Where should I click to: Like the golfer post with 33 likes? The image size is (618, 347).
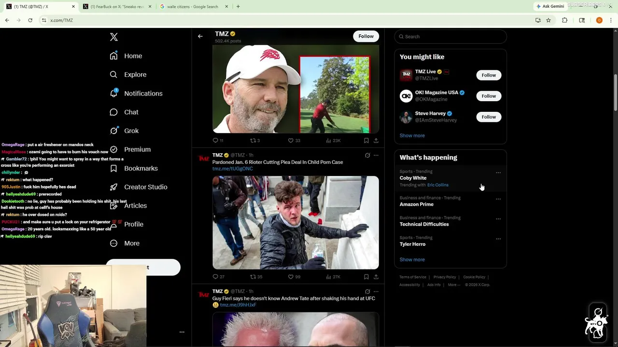pos(294,140)
